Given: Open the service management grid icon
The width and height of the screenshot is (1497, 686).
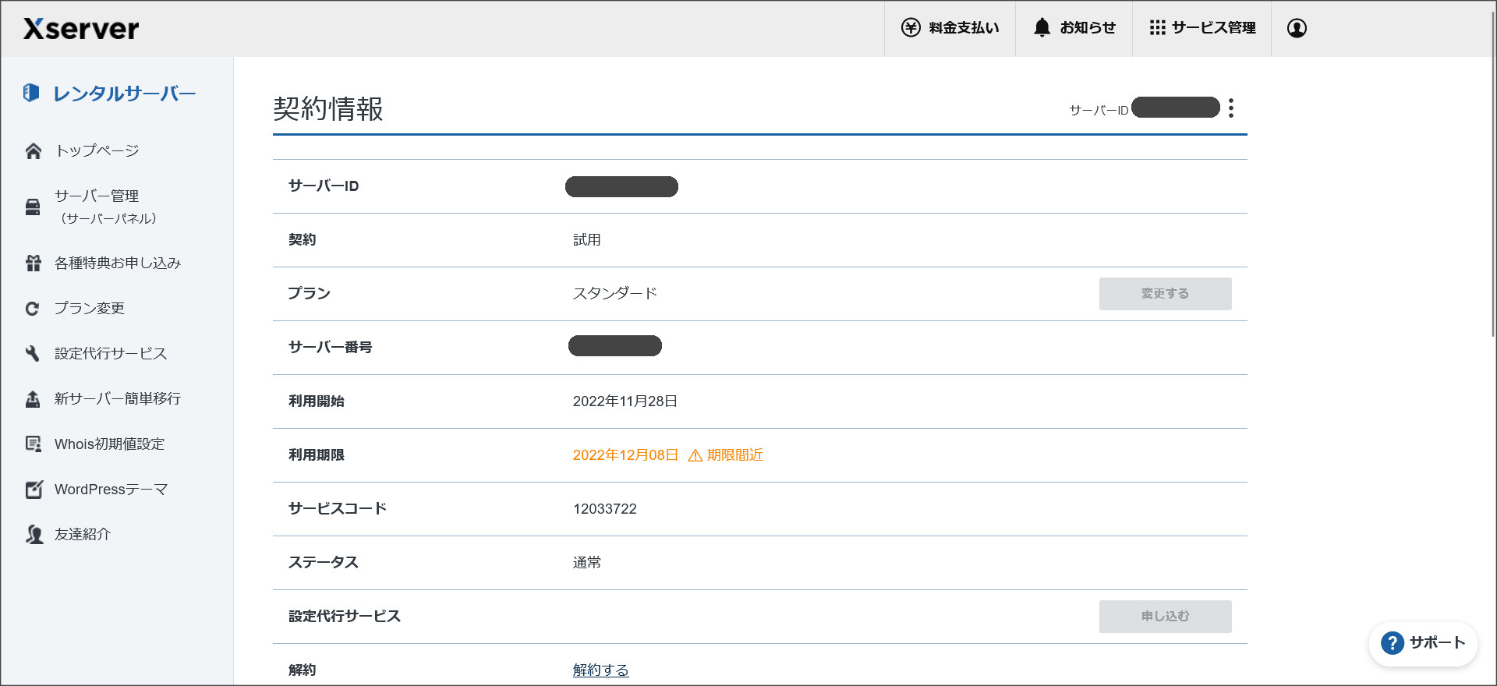Looking at the screenshot, I should [x=1157, y=28].
